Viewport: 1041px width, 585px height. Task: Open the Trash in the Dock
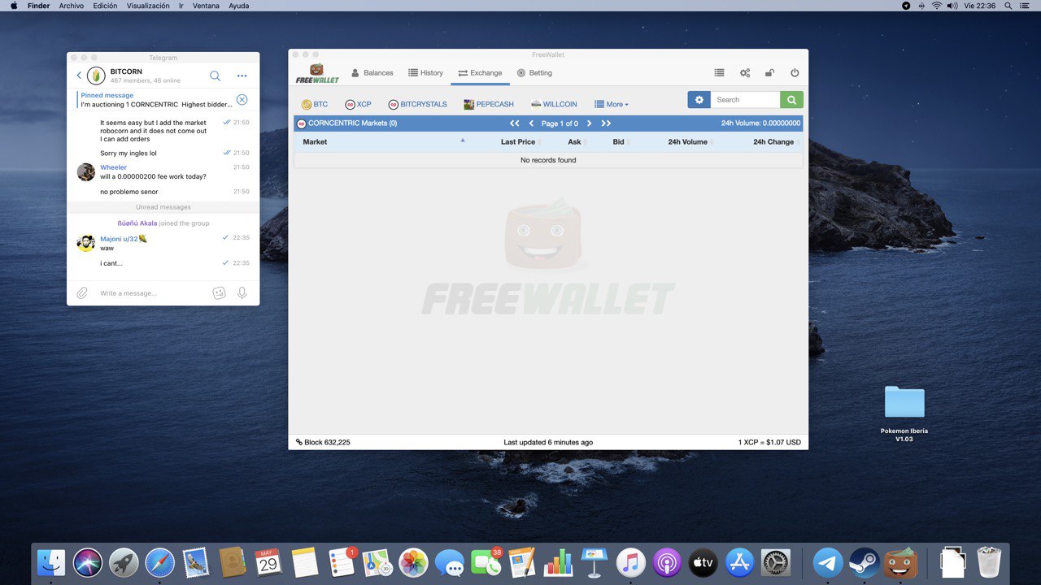pyautogui.click(x=989, y=562)
